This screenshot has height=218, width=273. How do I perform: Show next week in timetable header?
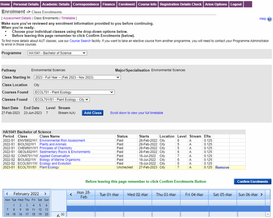[261, 195]
